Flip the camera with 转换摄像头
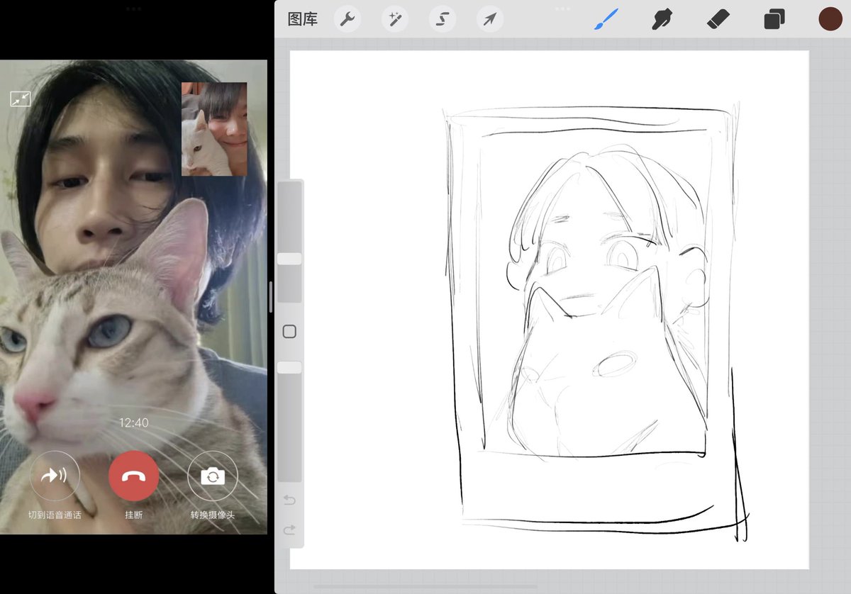Screen dimensions: 851x594 [x=213, y=476]
